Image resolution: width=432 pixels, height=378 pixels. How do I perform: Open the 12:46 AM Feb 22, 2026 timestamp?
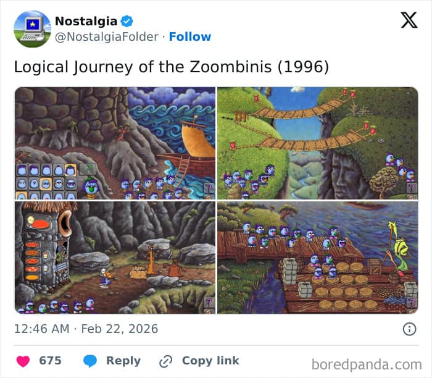click(x=86, y=329)
